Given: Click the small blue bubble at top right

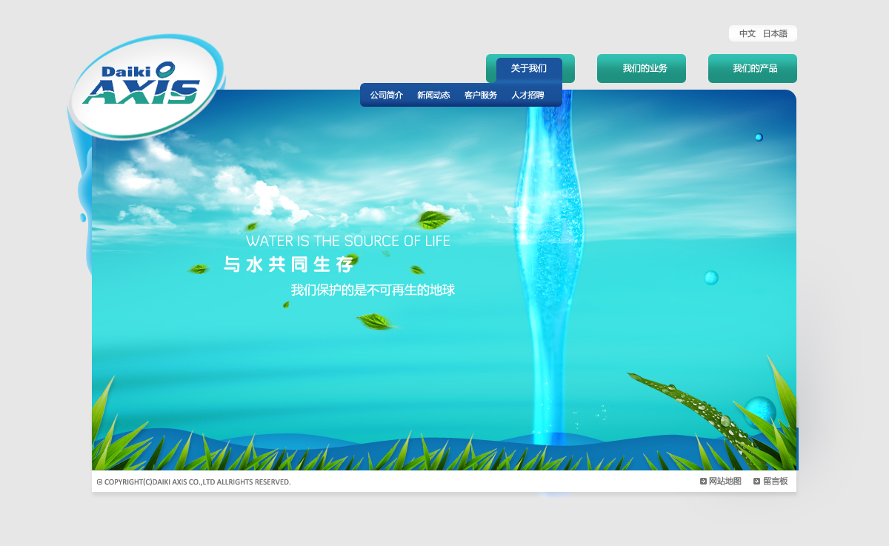Looking at the screenshot, I should coord(759,137).
